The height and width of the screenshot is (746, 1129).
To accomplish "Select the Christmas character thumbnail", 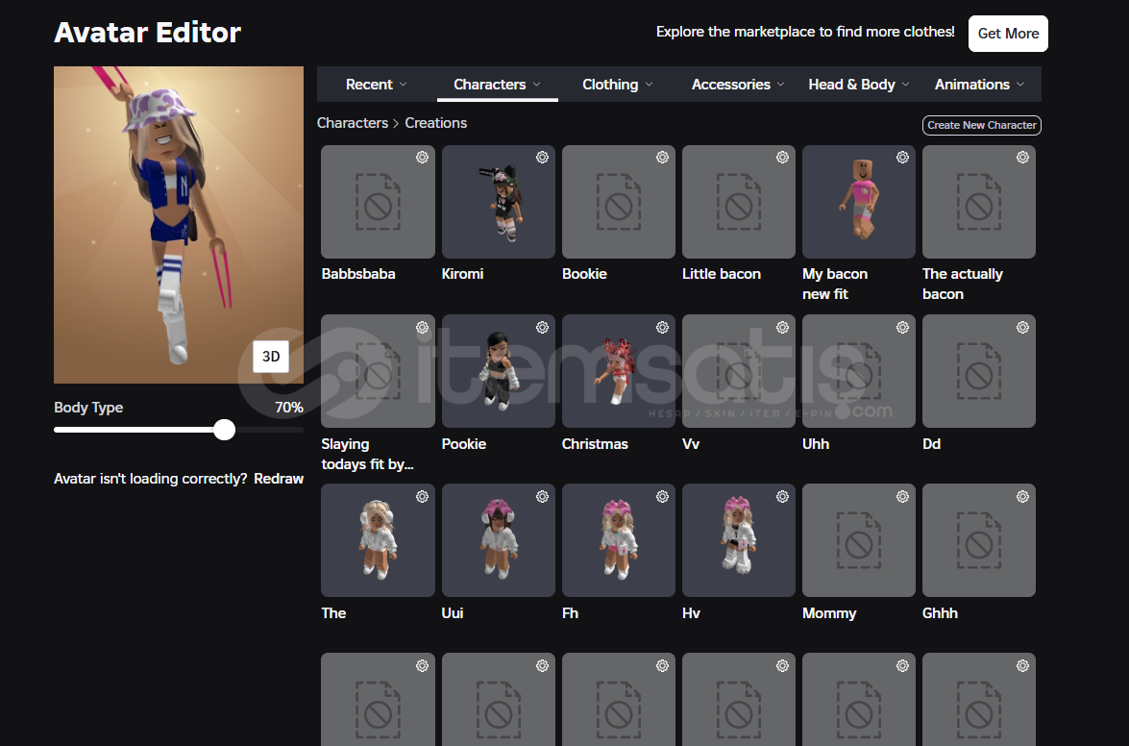I will click(619, 371).
